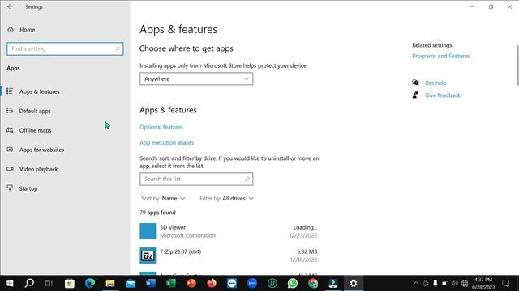The height and width of the screenshot is (291, 519).
Task: Open the Windows Start menu
Action: 10,283
